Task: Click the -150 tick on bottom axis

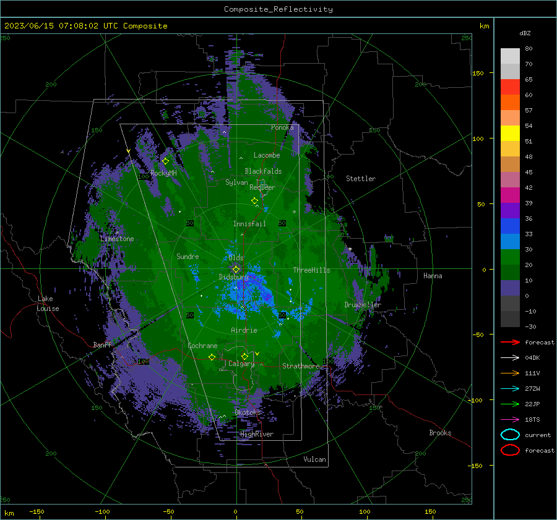Action: (37, 511)
